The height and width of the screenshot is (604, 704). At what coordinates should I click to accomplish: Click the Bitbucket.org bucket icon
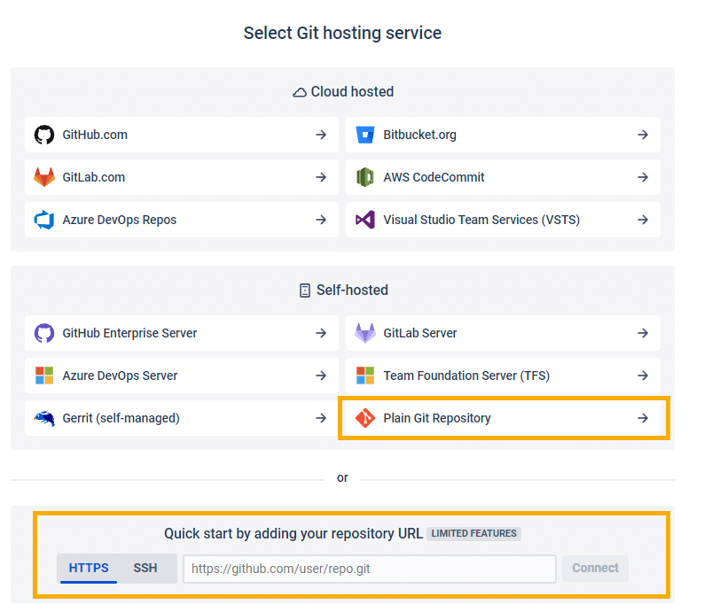pyautogui.click(x=365, y=135)
